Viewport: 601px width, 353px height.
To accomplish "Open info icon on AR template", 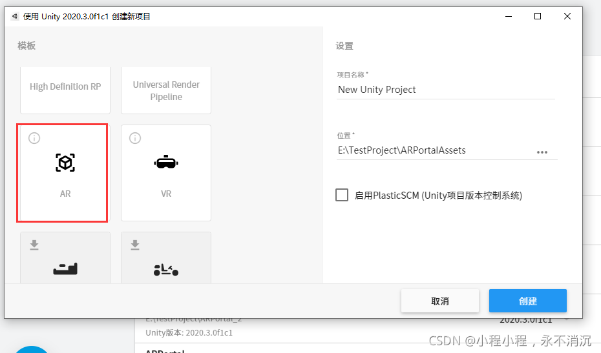I will click(34, 138).
